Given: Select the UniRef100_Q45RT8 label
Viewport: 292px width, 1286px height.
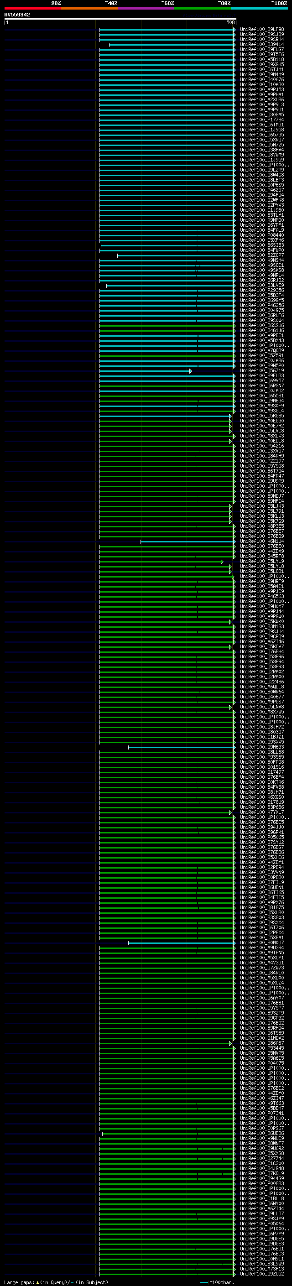Looking at the screenshot, I should pyautogui.click(x=262, y=556).
